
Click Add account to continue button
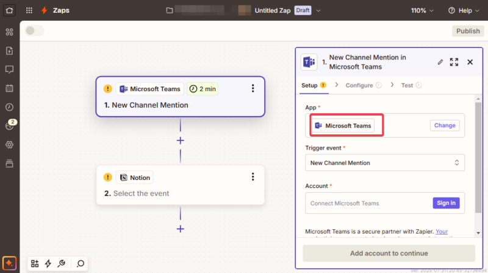point(389,253)
